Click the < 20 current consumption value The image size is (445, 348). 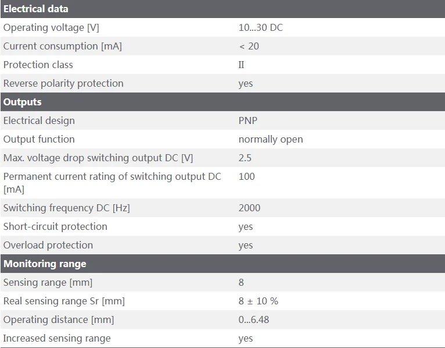(x=249, y=46)
